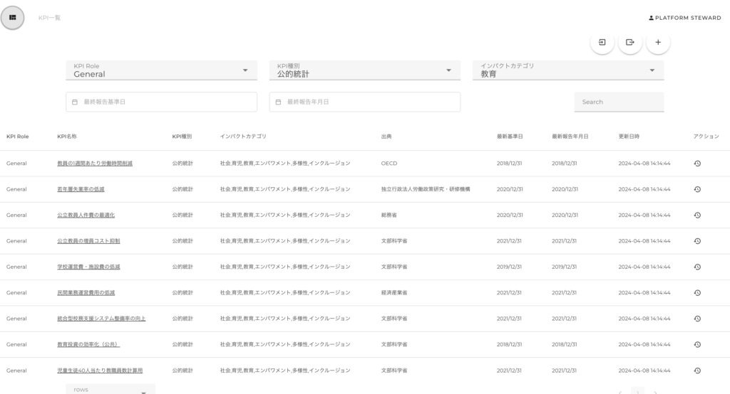Add a new KPI with plus button

point(658,43)
